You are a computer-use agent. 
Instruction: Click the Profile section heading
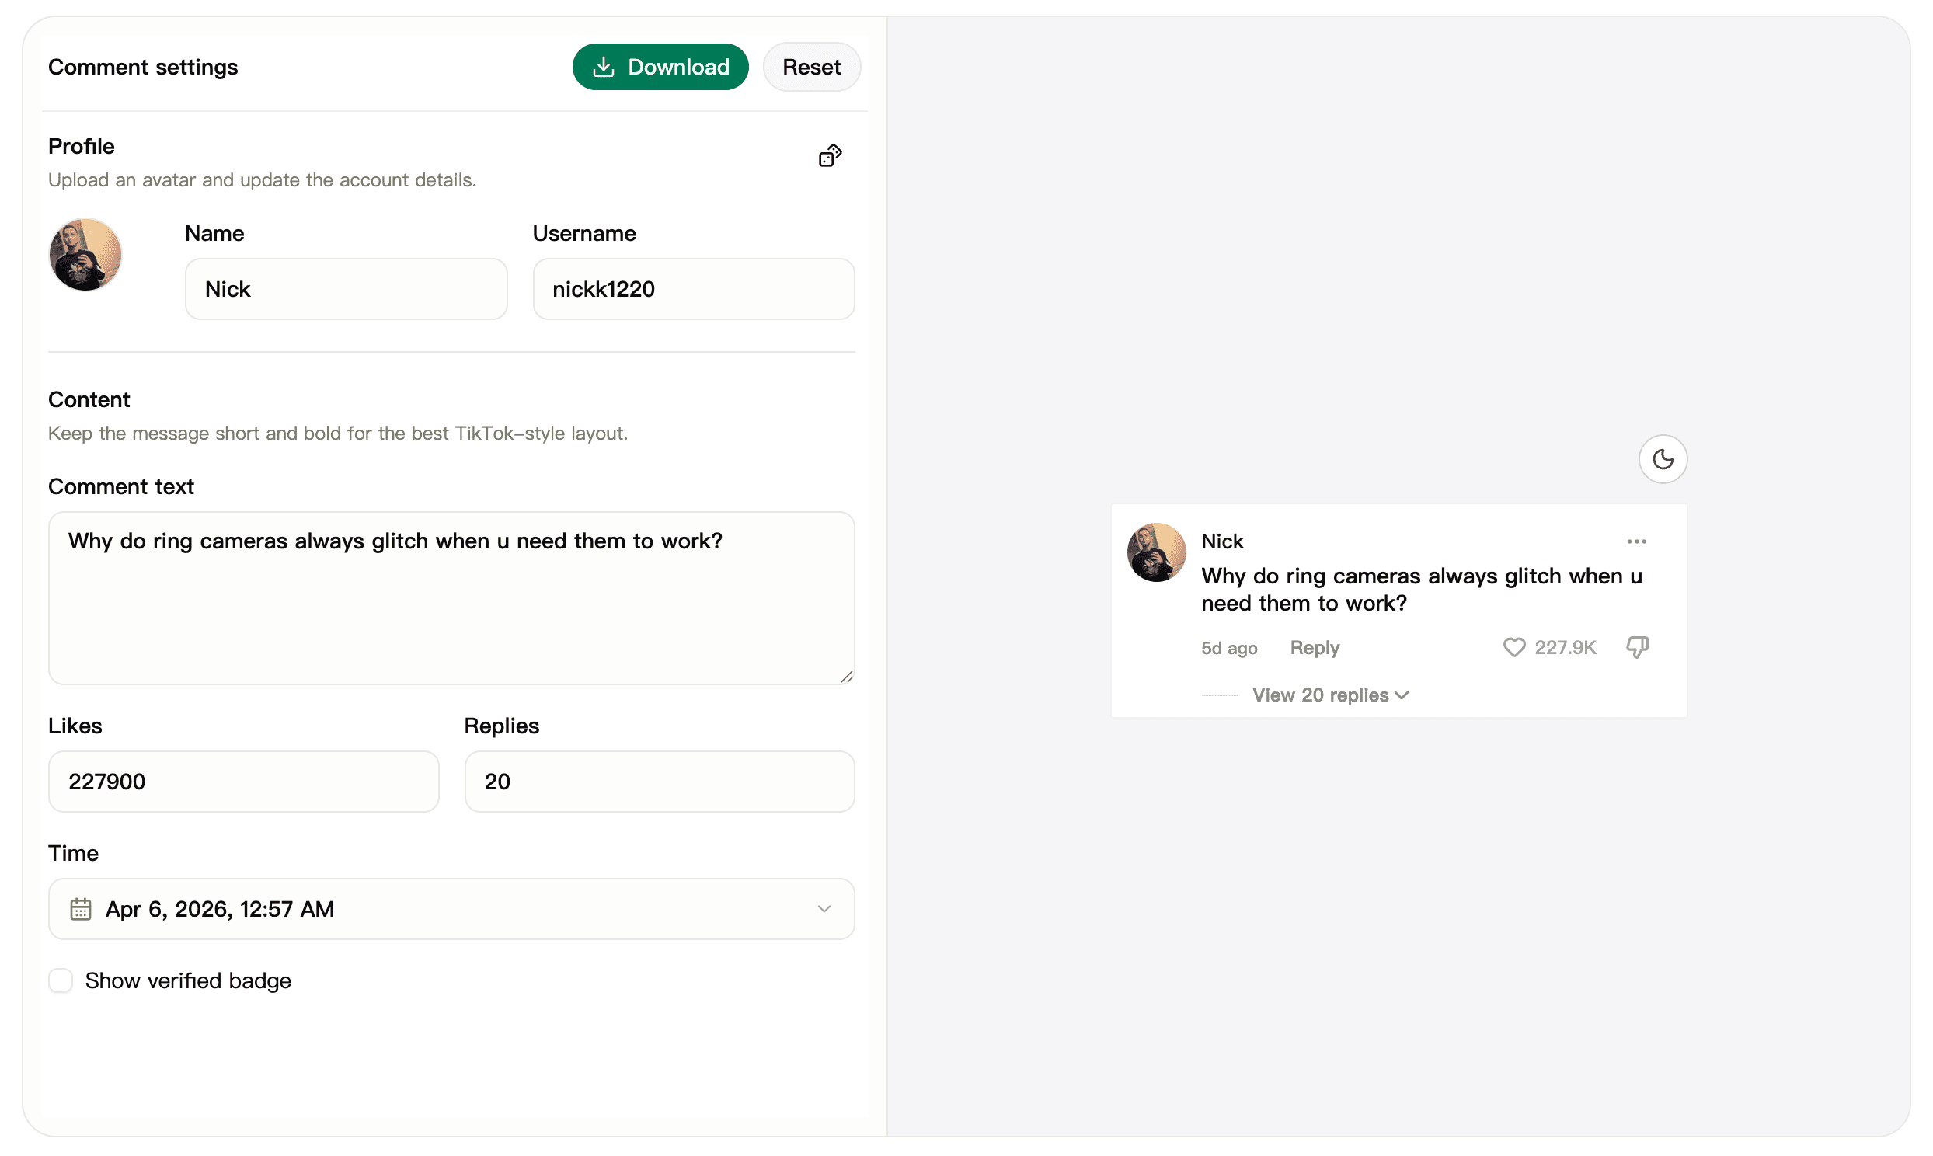(80, 146)
